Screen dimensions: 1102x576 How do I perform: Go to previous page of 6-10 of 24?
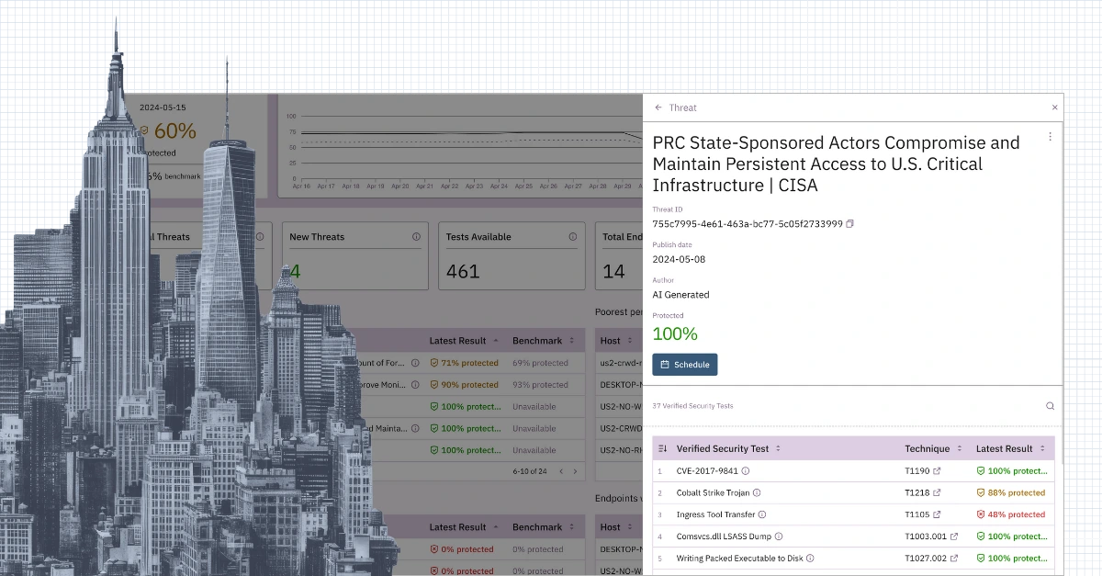click(562, 471)
